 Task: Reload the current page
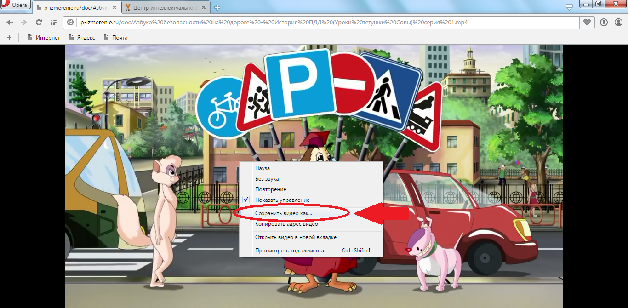coord(39,22)
